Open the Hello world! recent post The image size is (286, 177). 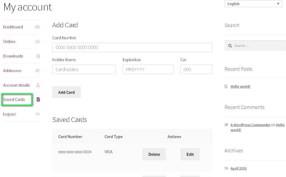pos(240,86)
